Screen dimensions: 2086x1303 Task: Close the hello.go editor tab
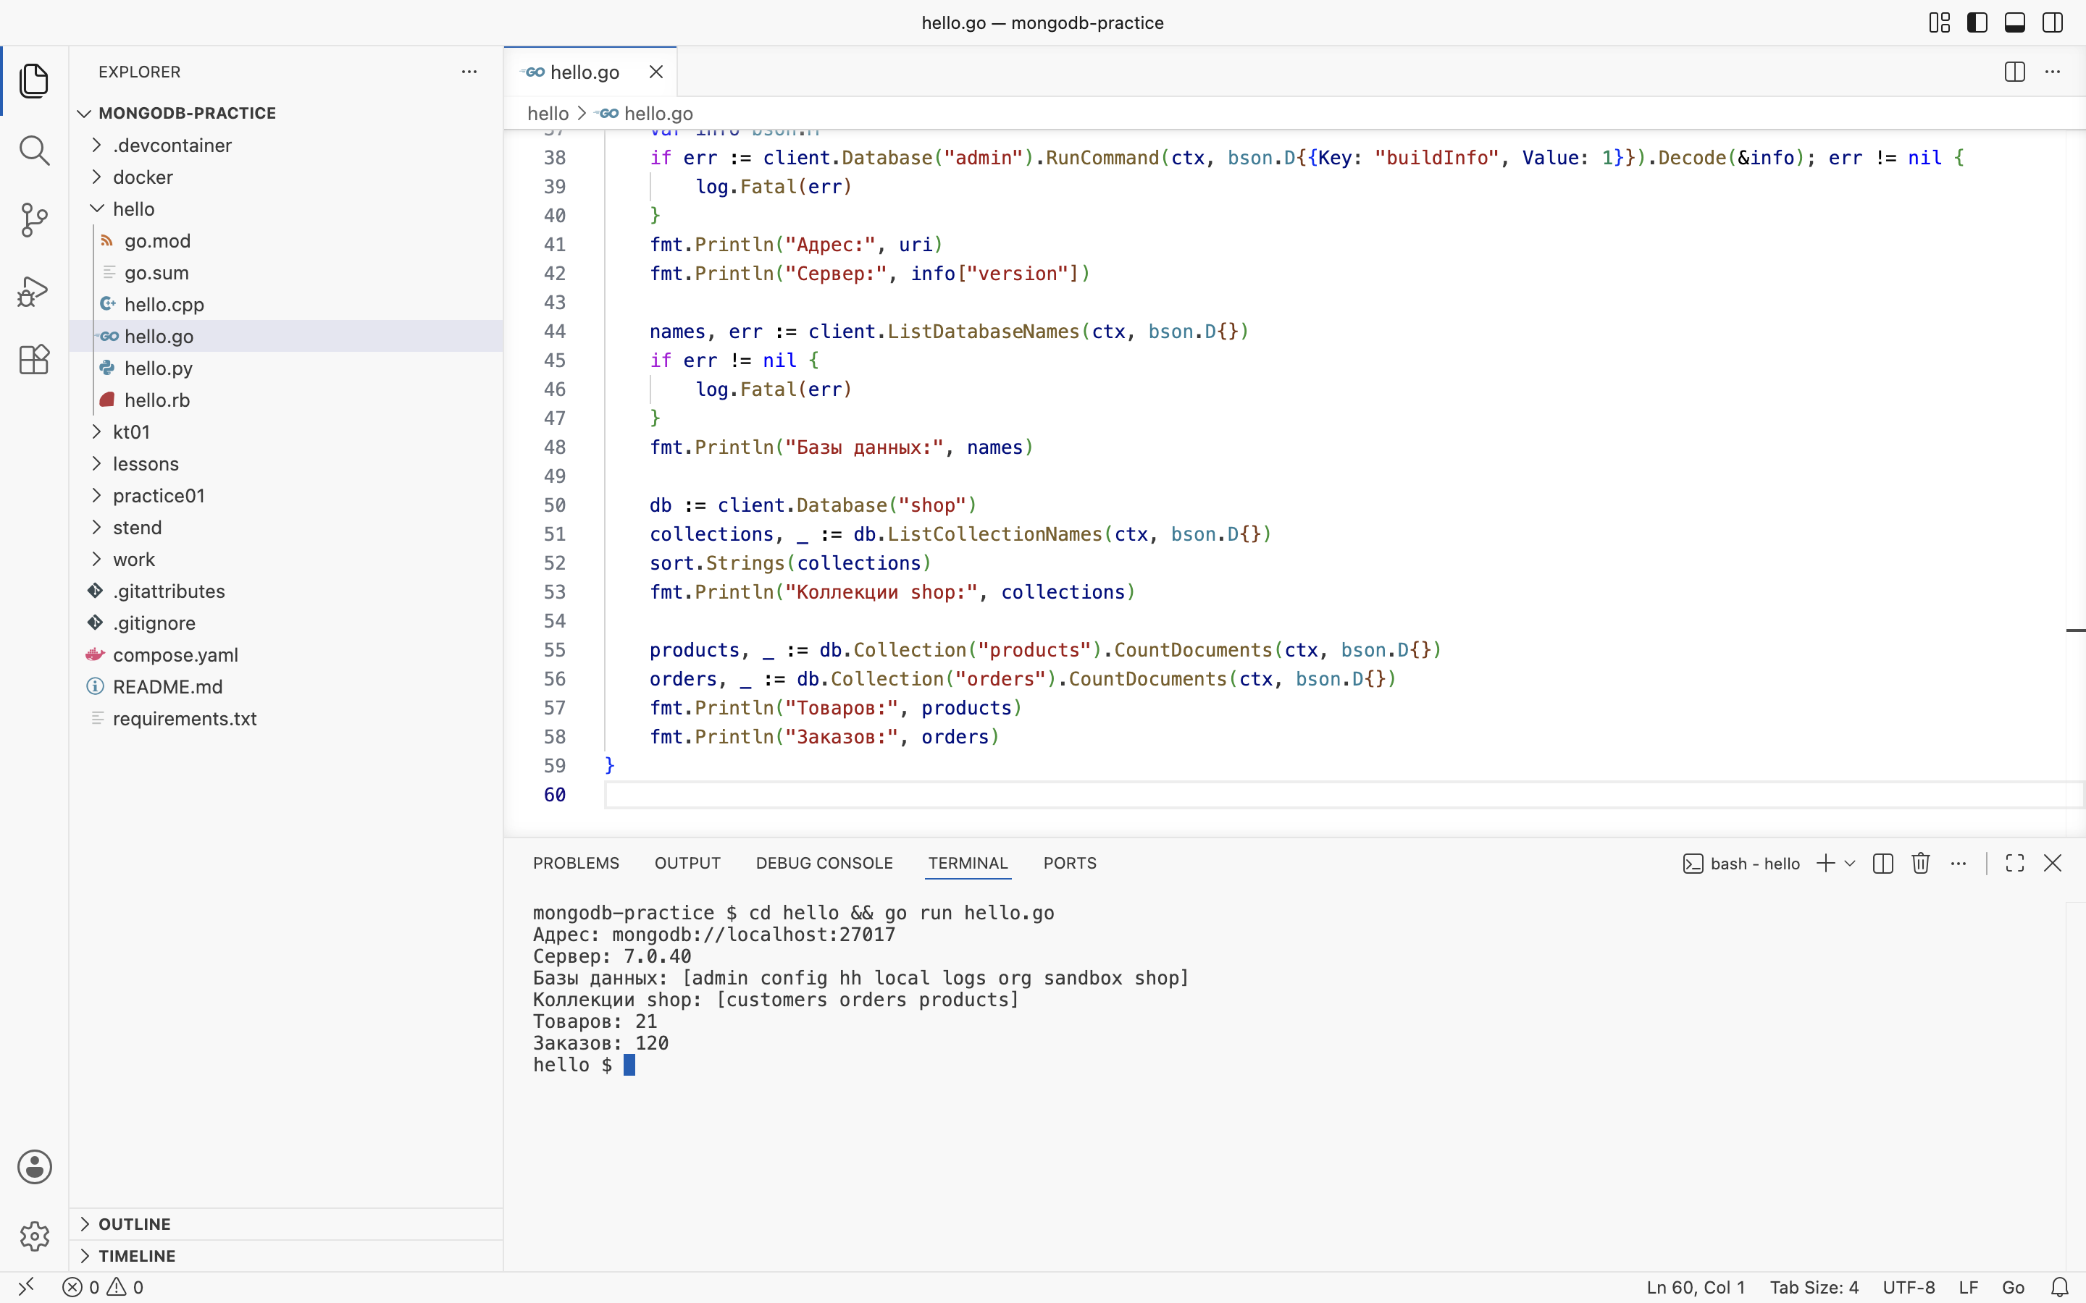click(x=656, y=72)
